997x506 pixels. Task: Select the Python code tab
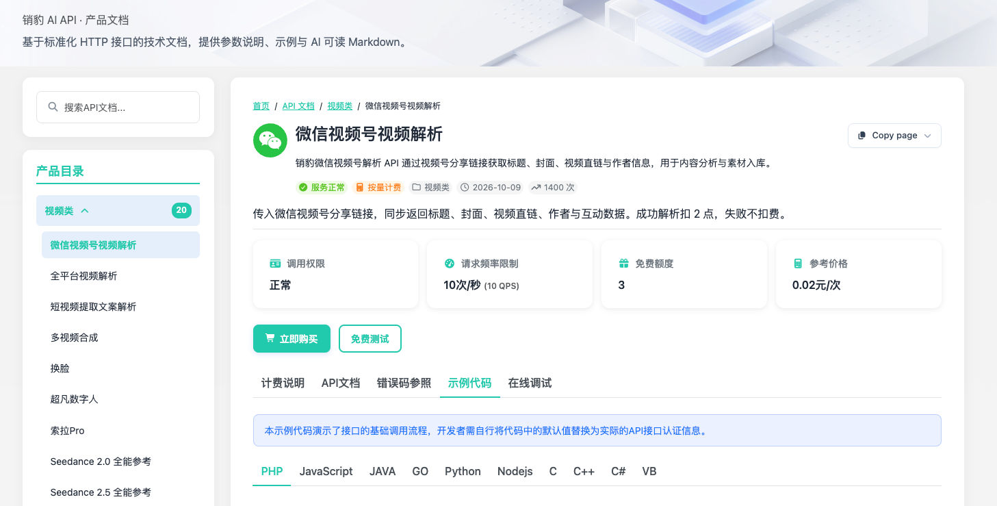[463, 471]
